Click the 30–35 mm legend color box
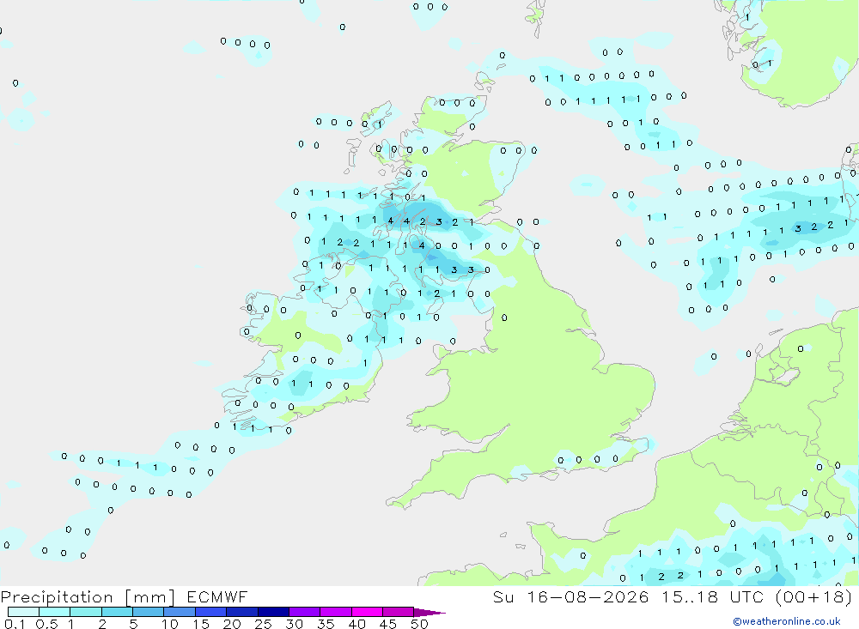 [305, 612]
